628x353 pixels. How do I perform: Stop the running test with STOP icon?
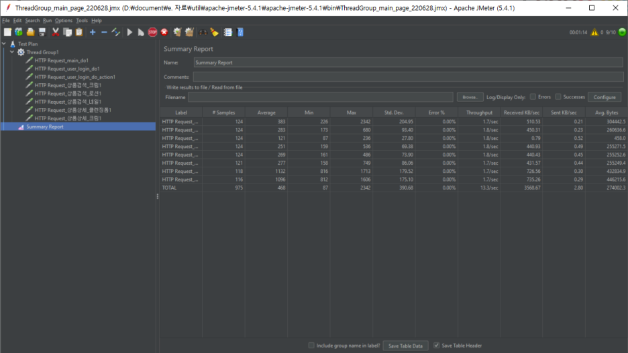(152, 32)
